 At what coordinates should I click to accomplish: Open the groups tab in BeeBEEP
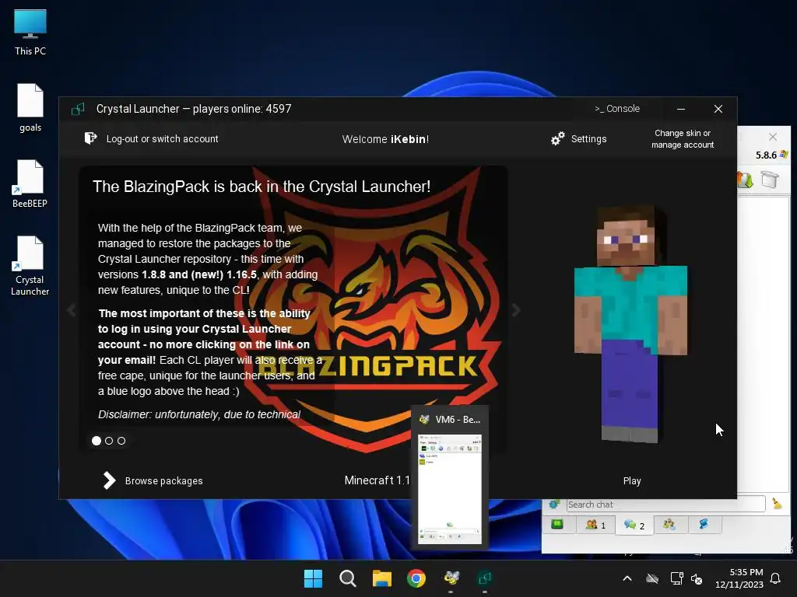[669, 525]
